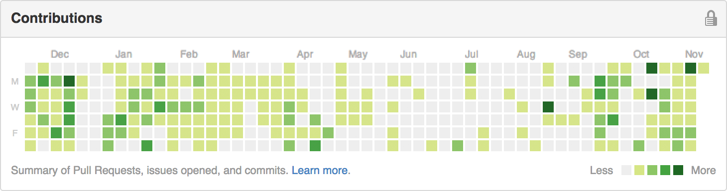Open the Learn more link
Viewport: 727px width, 191px height.
(321, 171)
